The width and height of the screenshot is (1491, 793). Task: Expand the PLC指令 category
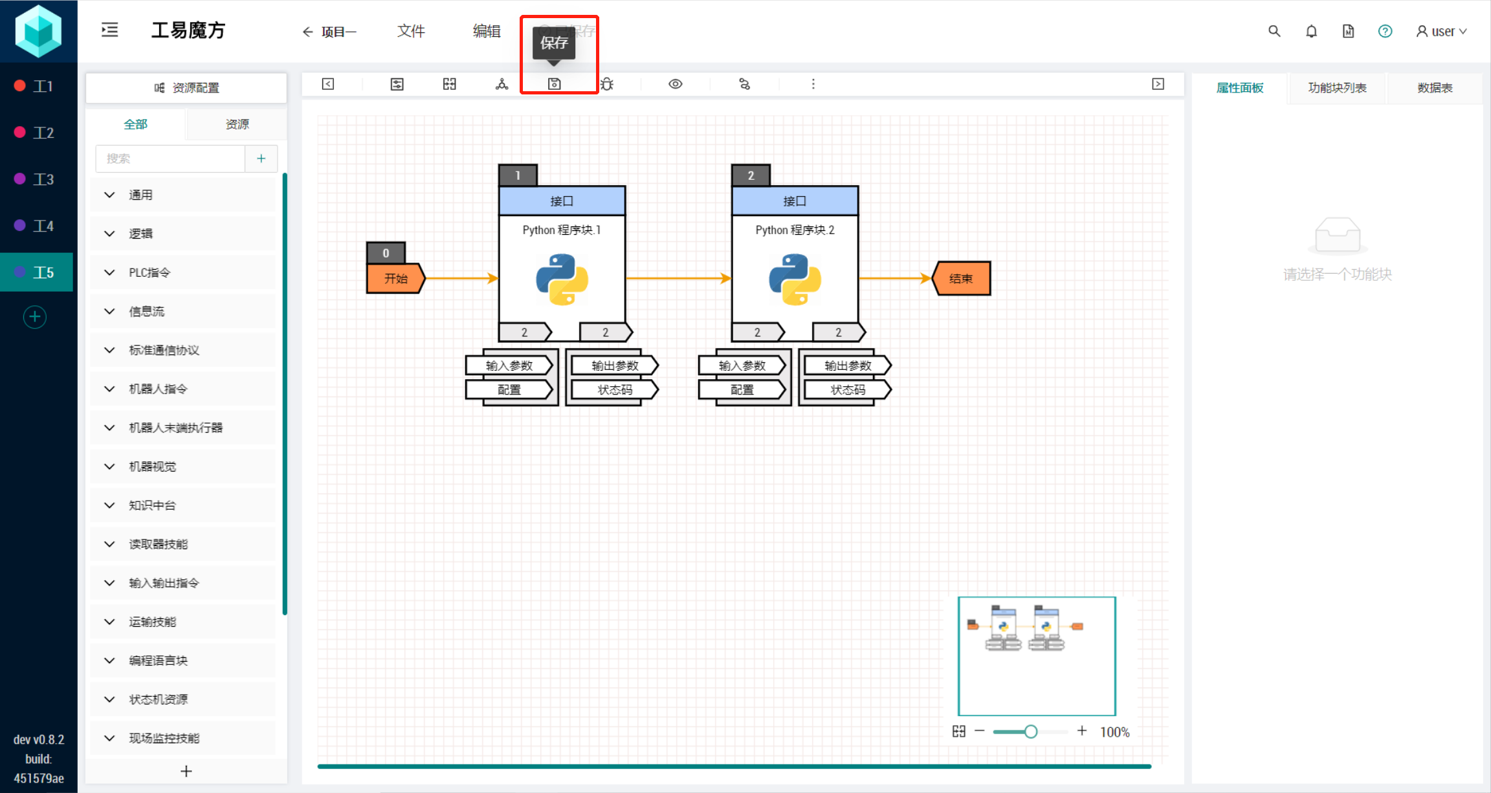coord(149,272)
